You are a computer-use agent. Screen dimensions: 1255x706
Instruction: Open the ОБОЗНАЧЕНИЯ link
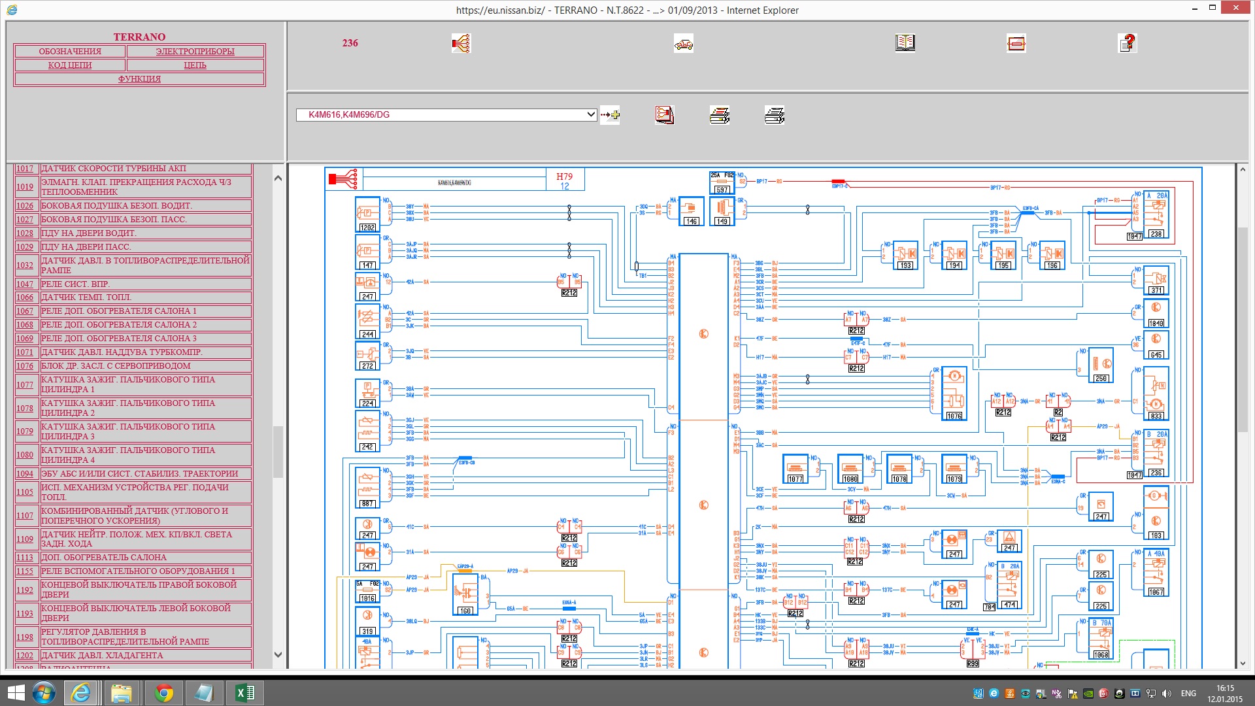pyautogui.click(x=70, y=52)
